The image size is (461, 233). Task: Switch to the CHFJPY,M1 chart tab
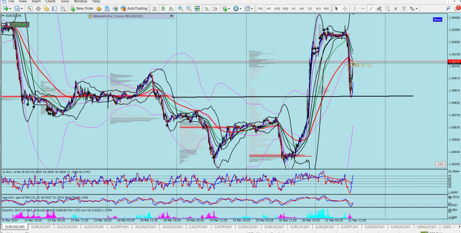coord(224,227)
